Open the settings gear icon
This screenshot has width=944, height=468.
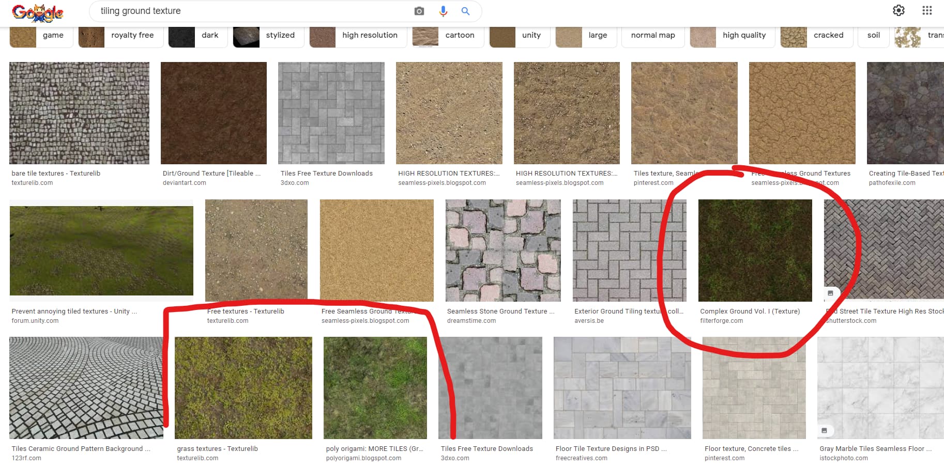pos(899,10)
